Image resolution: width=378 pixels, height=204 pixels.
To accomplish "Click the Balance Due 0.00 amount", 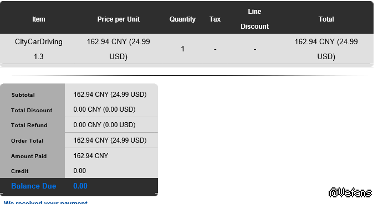I will 80,186.
